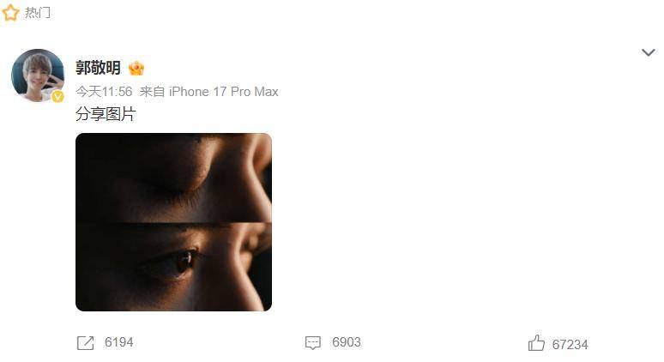Open comments via speech bubble icon
This screenshot has height=362, width=664.
tap(313, 342)
